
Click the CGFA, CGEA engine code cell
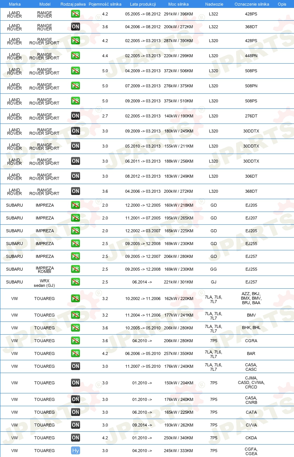point(251,451)
